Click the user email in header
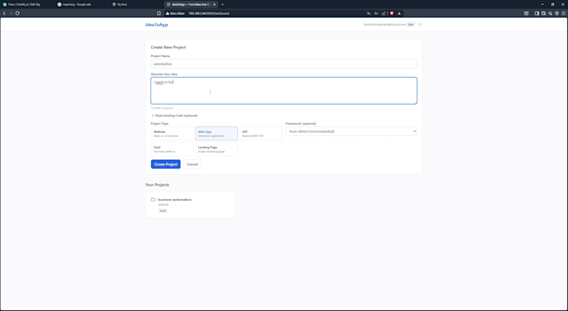This screenshot has height=311, width=568. tap(384, 24)
